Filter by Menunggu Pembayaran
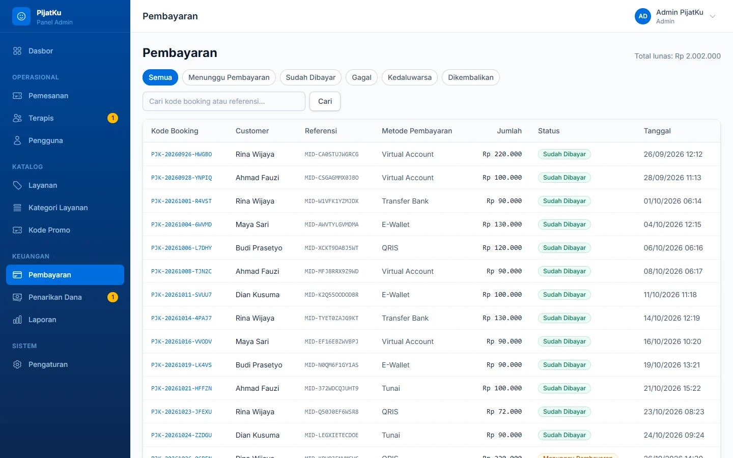The height and width of the screenshot is (458, 733). 229,77
